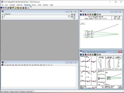Open the Tools menu
The image size is (124, 93).
tap(40, 5)
